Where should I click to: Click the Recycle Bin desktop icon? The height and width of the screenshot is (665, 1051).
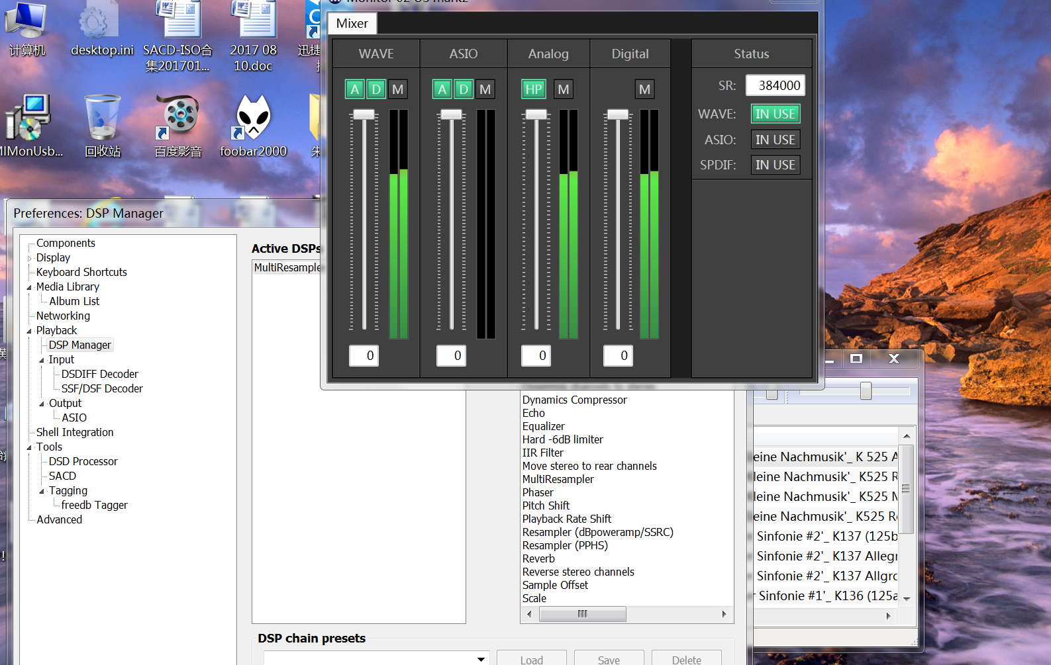[103, 119]
